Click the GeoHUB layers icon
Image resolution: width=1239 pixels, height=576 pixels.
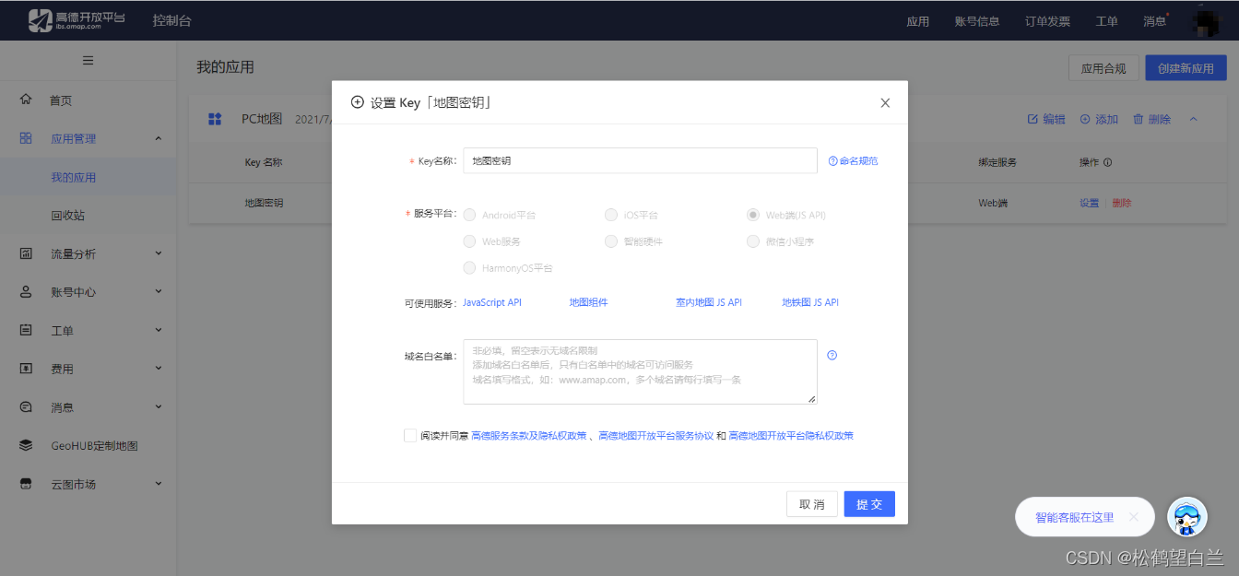pyautogui.click(x=26, y=445)
